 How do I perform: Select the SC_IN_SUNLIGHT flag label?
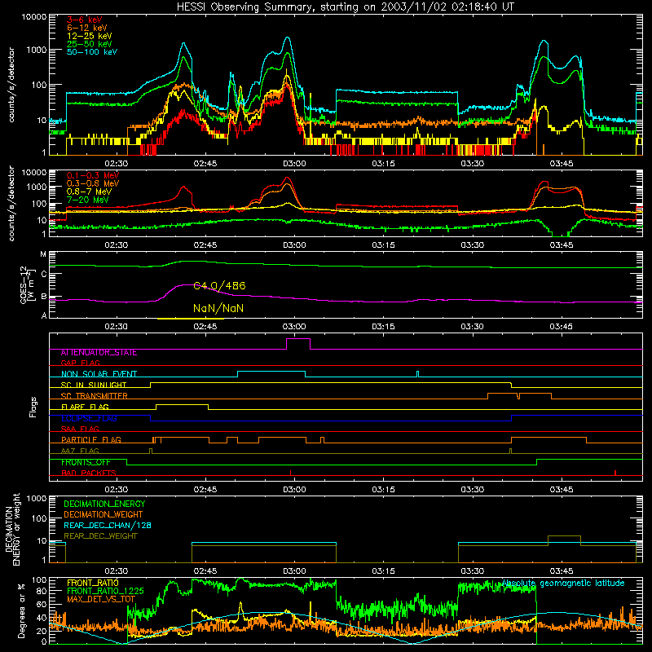(93, 385)
